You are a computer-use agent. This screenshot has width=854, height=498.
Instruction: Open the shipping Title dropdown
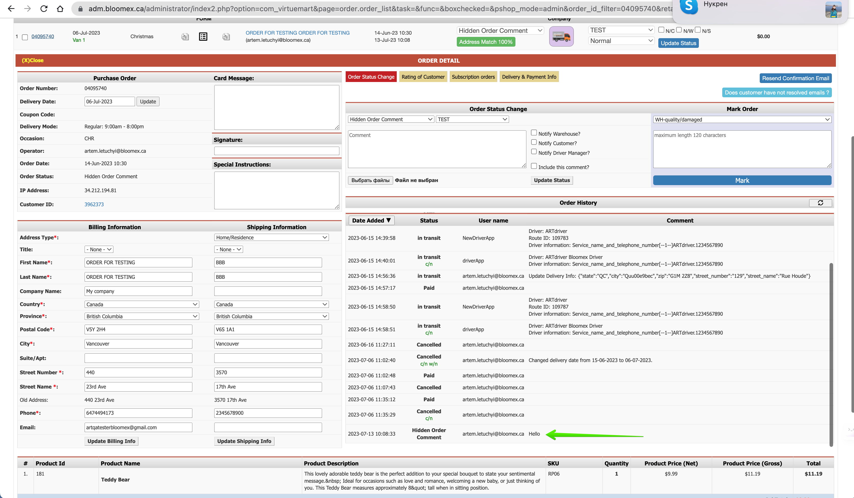[x=229, y=250]
